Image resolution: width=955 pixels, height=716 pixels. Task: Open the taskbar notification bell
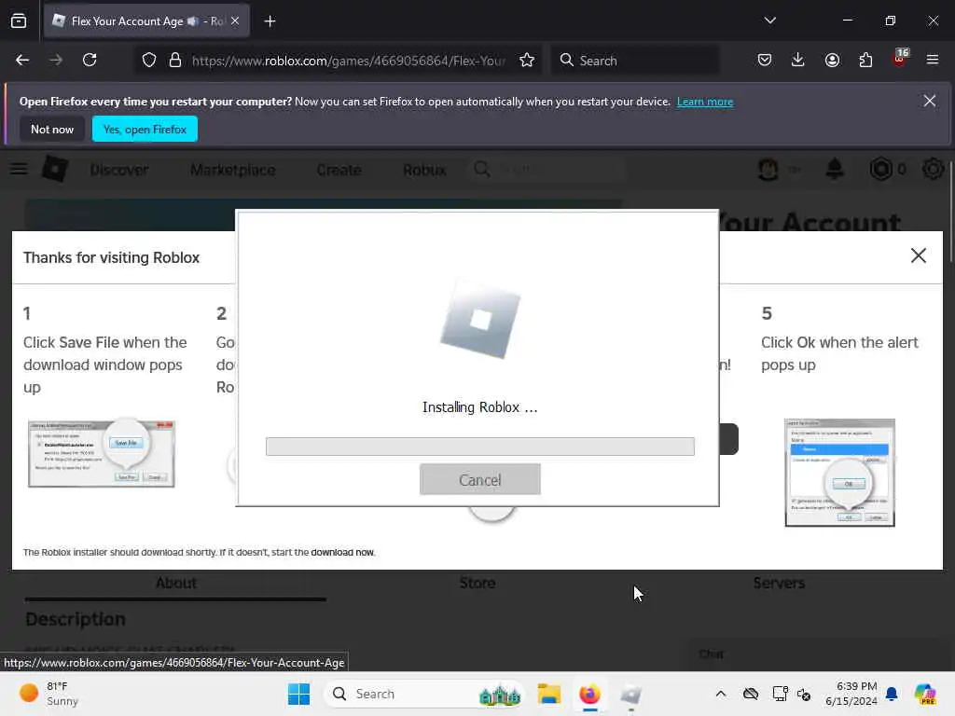click(x=892, y=694)
